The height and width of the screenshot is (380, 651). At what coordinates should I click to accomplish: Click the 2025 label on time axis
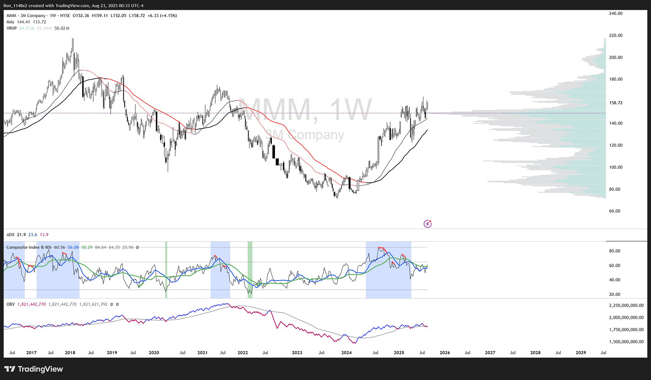click(398, 353)
